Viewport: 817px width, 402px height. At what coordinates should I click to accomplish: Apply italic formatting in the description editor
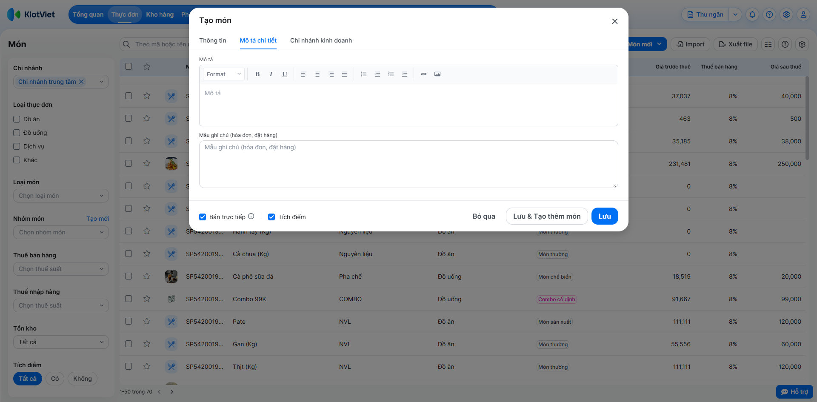(x=271, y=74)
